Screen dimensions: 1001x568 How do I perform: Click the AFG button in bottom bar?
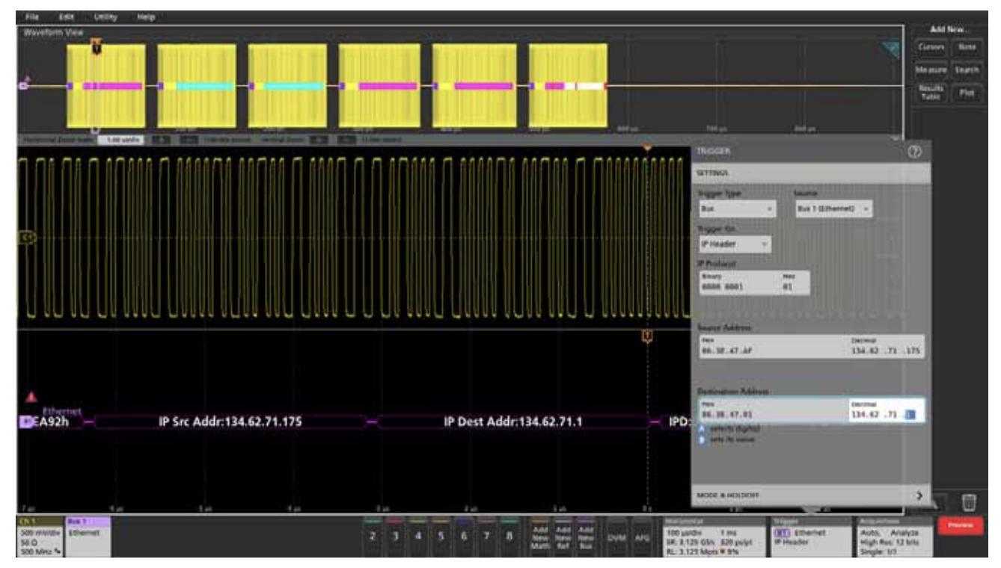(x=640, y=536)
